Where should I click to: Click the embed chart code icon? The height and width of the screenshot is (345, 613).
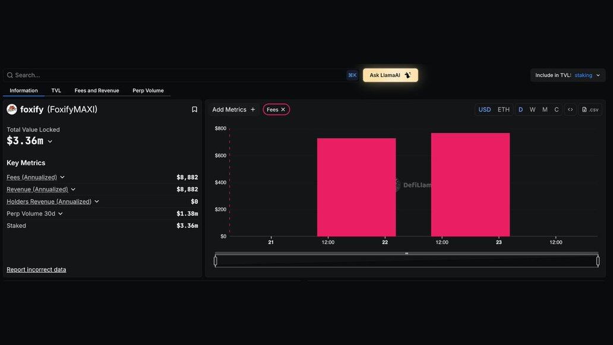[x=570, y=109]
